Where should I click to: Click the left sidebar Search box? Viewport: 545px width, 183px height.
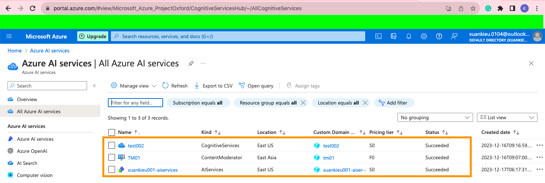coord(47,86)
